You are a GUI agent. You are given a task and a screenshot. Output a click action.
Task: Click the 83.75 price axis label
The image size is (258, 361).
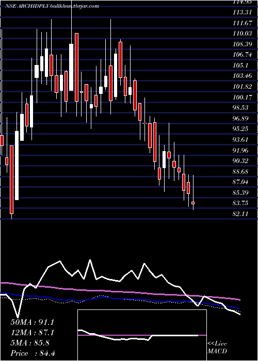(240, 203)
